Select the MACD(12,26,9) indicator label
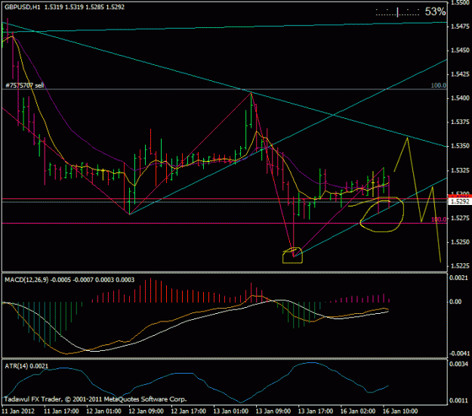Screen dimensions: 472x416 (26, 280)
